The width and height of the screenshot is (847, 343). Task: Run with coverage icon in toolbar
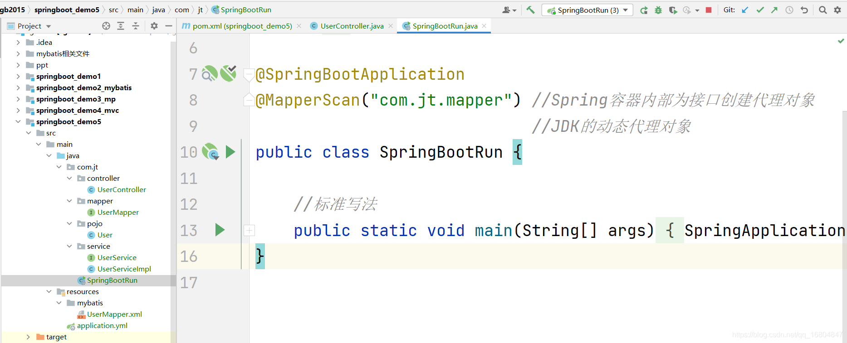tap(673, 10)
